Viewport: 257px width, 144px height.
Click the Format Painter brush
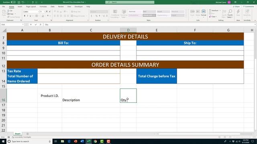pyautogui.click(x=13, y=17)
